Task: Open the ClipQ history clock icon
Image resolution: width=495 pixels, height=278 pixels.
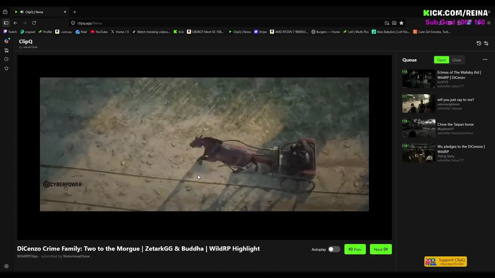Action: (x=479, y=43)
